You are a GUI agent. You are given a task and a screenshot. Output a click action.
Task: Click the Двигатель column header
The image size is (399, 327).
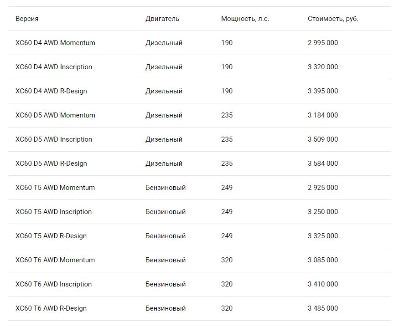(162, 19)
